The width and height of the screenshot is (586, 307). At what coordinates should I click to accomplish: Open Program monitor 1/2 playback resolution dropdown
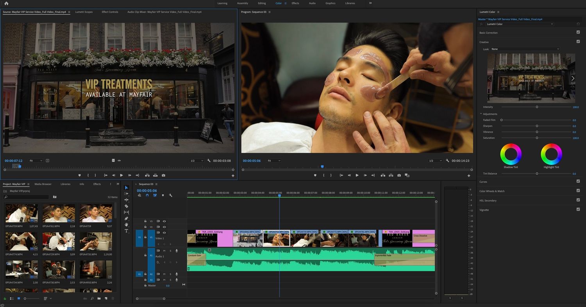(x=435, y=161)
